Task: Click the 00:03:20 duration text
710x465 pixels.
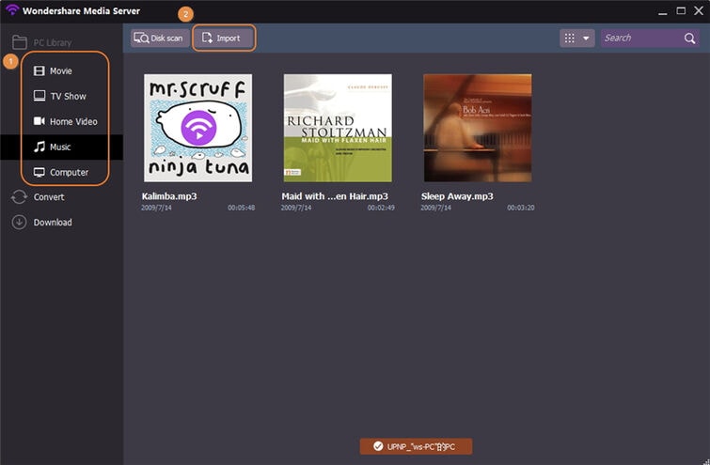Action: pyautogui.click(x=521, y=208)
